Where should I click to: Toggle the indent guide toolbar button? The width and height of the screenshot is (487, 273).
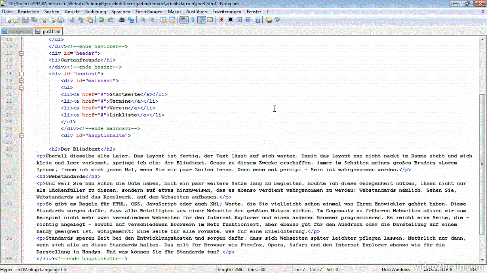(201, 20)
